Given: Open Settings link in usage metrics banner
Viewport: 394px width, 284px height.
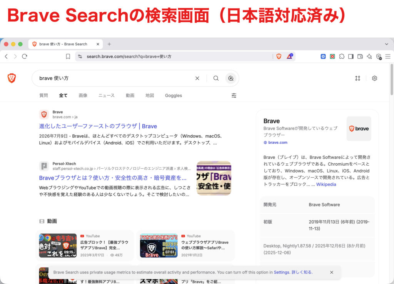Looking at the screenshot, I should (281, 272).
